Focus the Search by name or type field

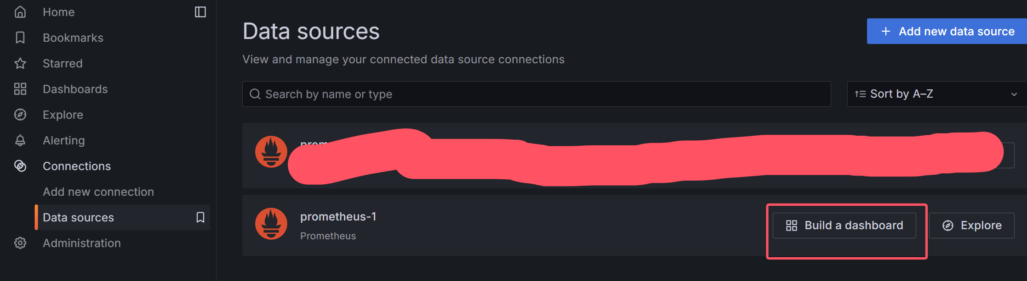(536, 94)
